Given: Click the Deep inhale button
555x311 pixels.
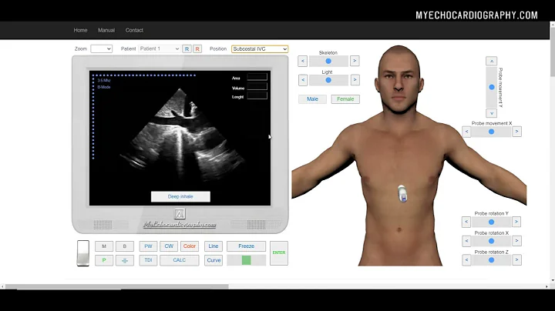Looking at the screenshot, I should click(180, 197).
